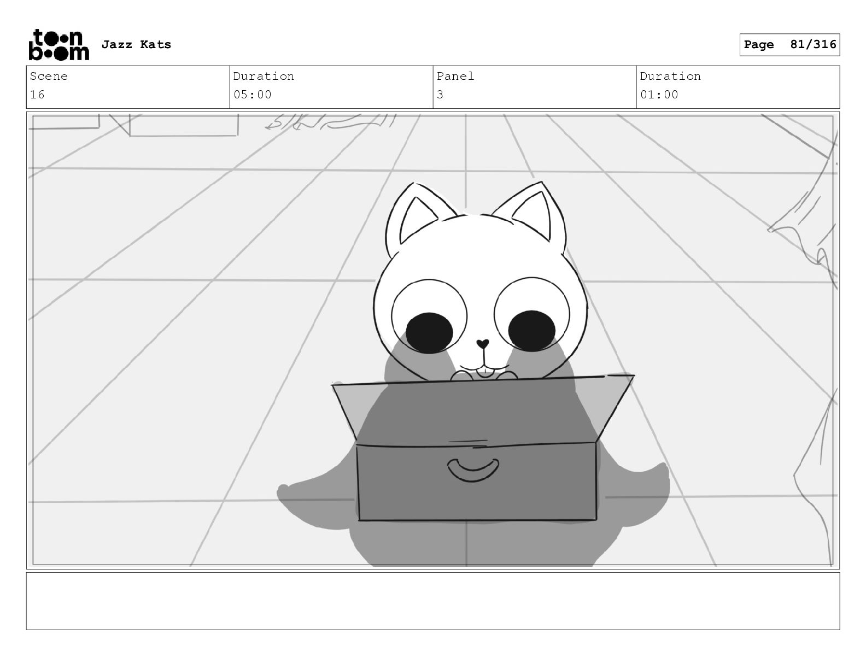This screenshot has height=669, width=866.
Task: Click the panel duration value '01:00'
Action: click(x=659, y=95)
